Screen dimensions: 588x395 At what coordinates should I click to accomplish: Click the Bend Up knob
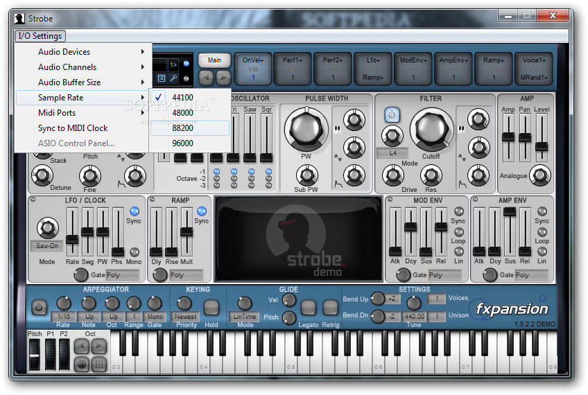(378, 299)
